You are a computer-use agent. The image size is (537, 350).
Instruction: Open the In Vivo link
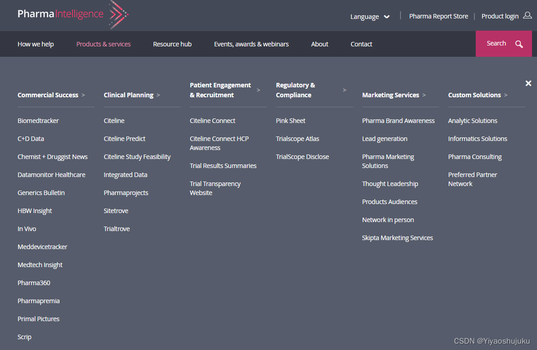tap(27, 229)
